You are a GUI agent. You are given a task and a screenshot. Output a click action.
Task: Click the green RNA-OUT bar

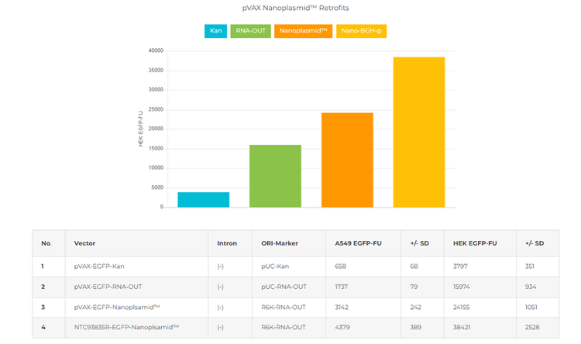tap(275, 176)
